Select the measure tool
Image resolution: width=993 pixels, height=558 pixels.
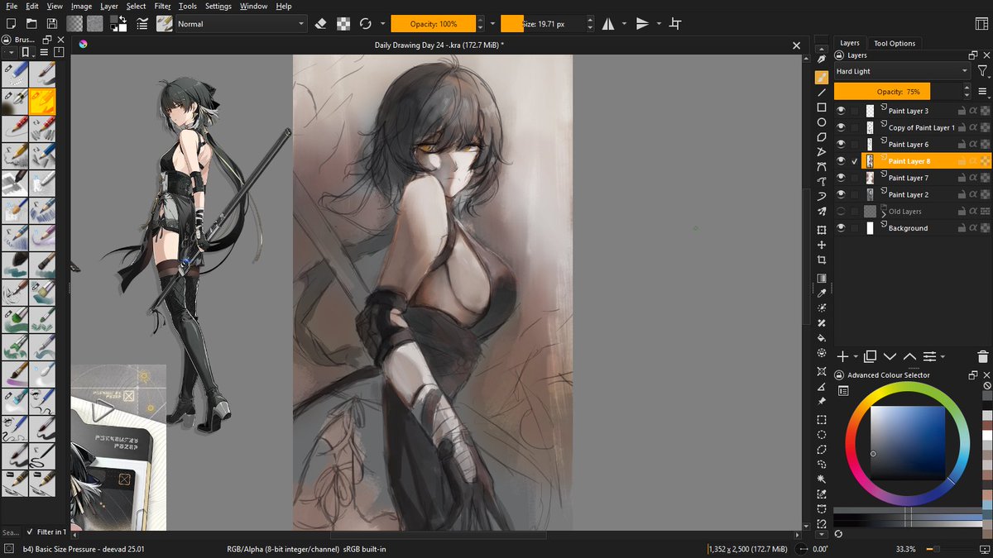point(822,386)
